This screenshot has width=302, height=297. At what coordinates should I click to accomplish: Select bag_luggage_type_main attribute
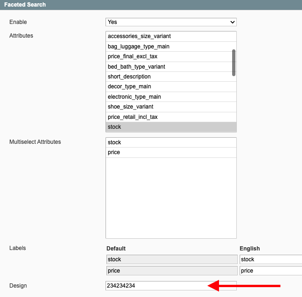[x=169, y=47]
